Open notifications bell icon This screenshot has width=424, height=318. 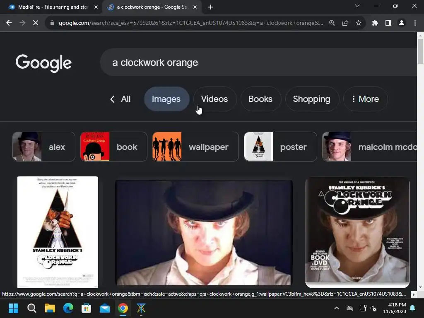(x=413, y=308)
